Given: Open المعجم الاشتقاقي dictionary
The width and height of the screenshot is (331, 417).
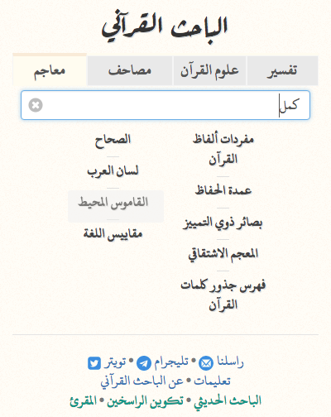Looking at the screenshot, I should pos(223,254).
